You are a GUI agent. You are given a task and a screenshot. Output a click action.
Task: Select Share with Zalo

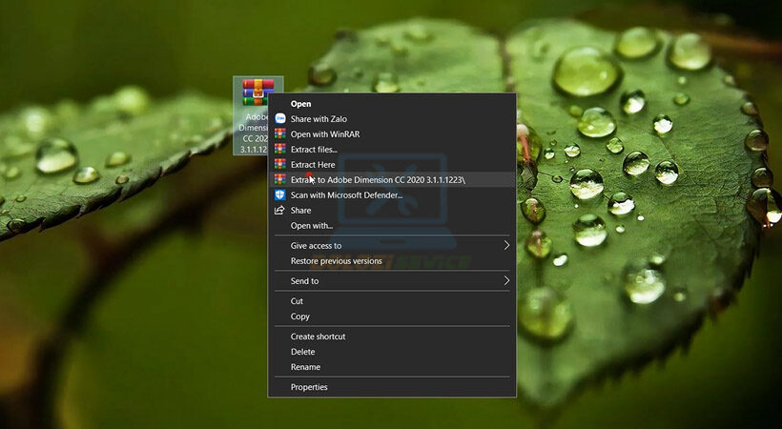[x=392, y=119]
